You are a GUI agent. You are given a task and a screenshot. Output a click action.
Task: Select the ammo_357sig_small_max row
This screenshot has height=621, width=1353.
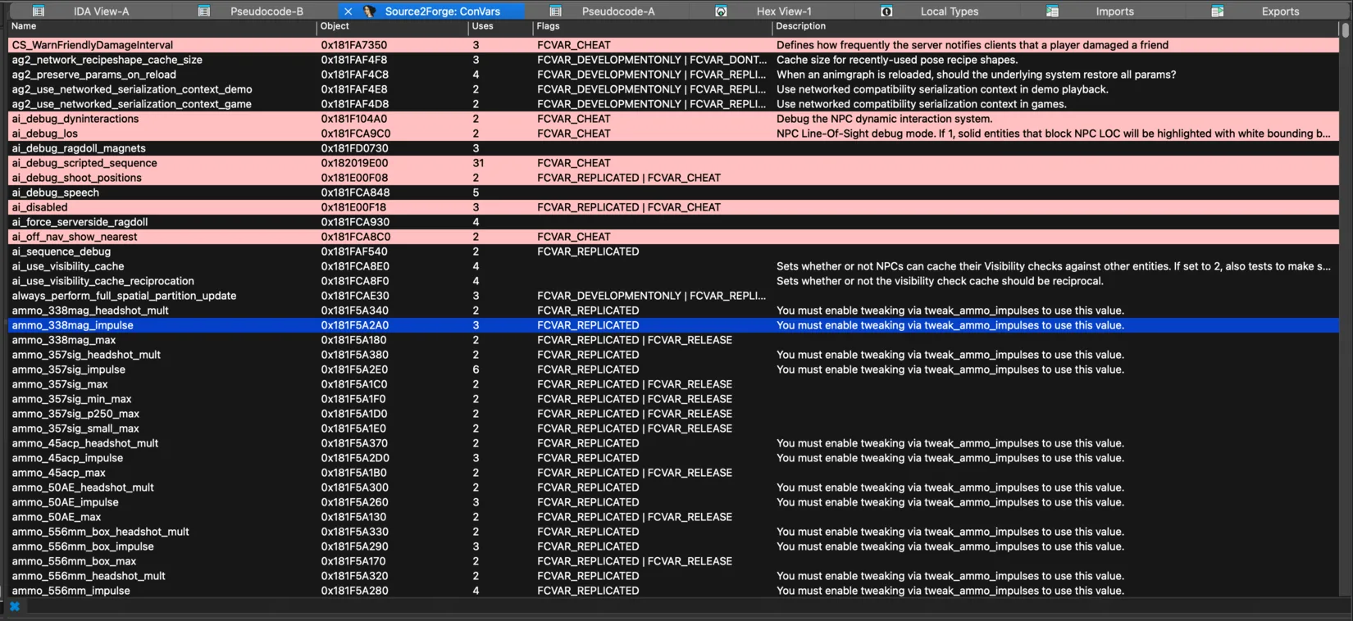673,428
